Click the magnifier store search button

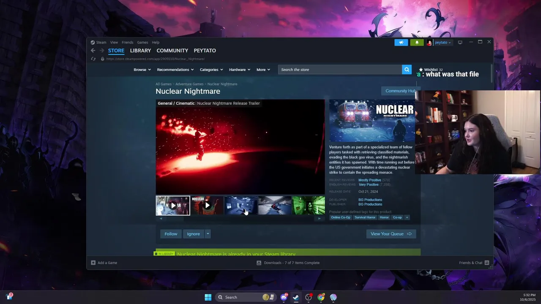coord(407,70)
